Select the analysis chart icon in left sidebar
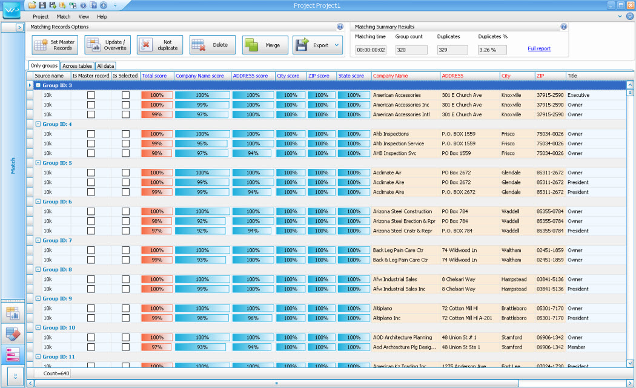Image resolution: width=636 pixels, height=388 pixels. (14, 313)
